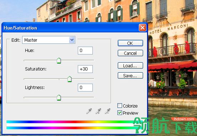Click the Saturation slider handle

(70, 79)
